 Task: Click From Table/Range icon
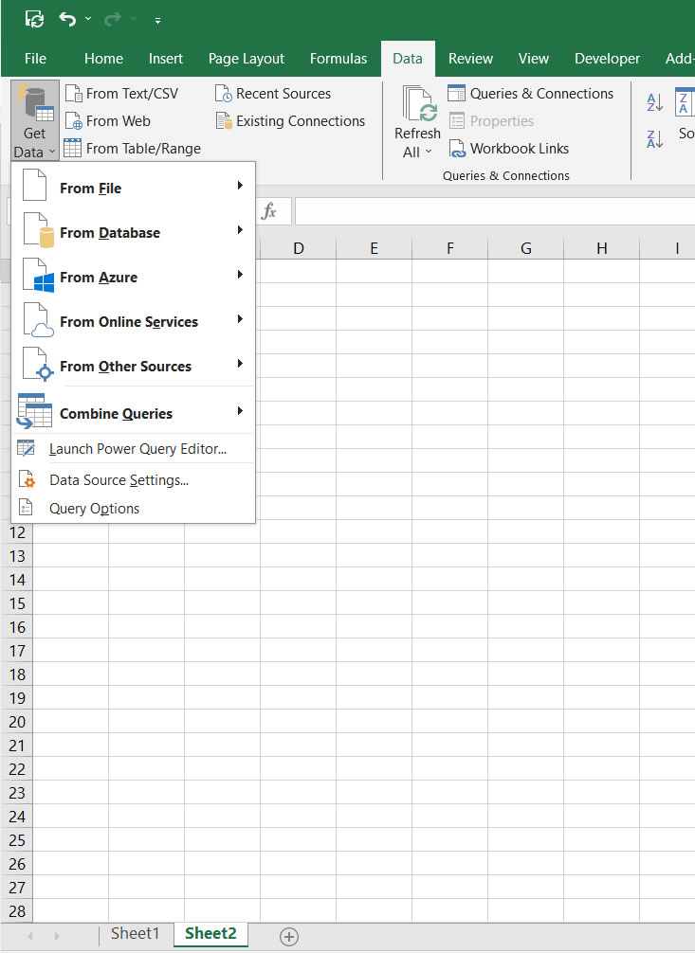72,149
